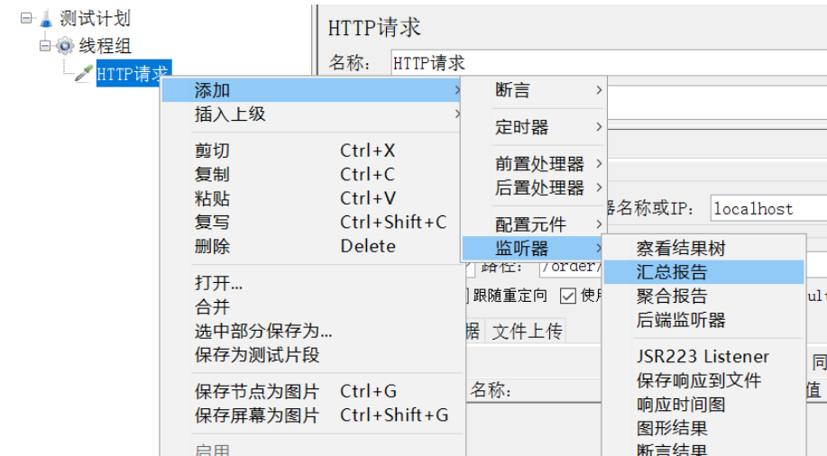This screenshot has height=456, width=827.
Task: Expand the 前置处理器 submenu
Action: [534, 164]
